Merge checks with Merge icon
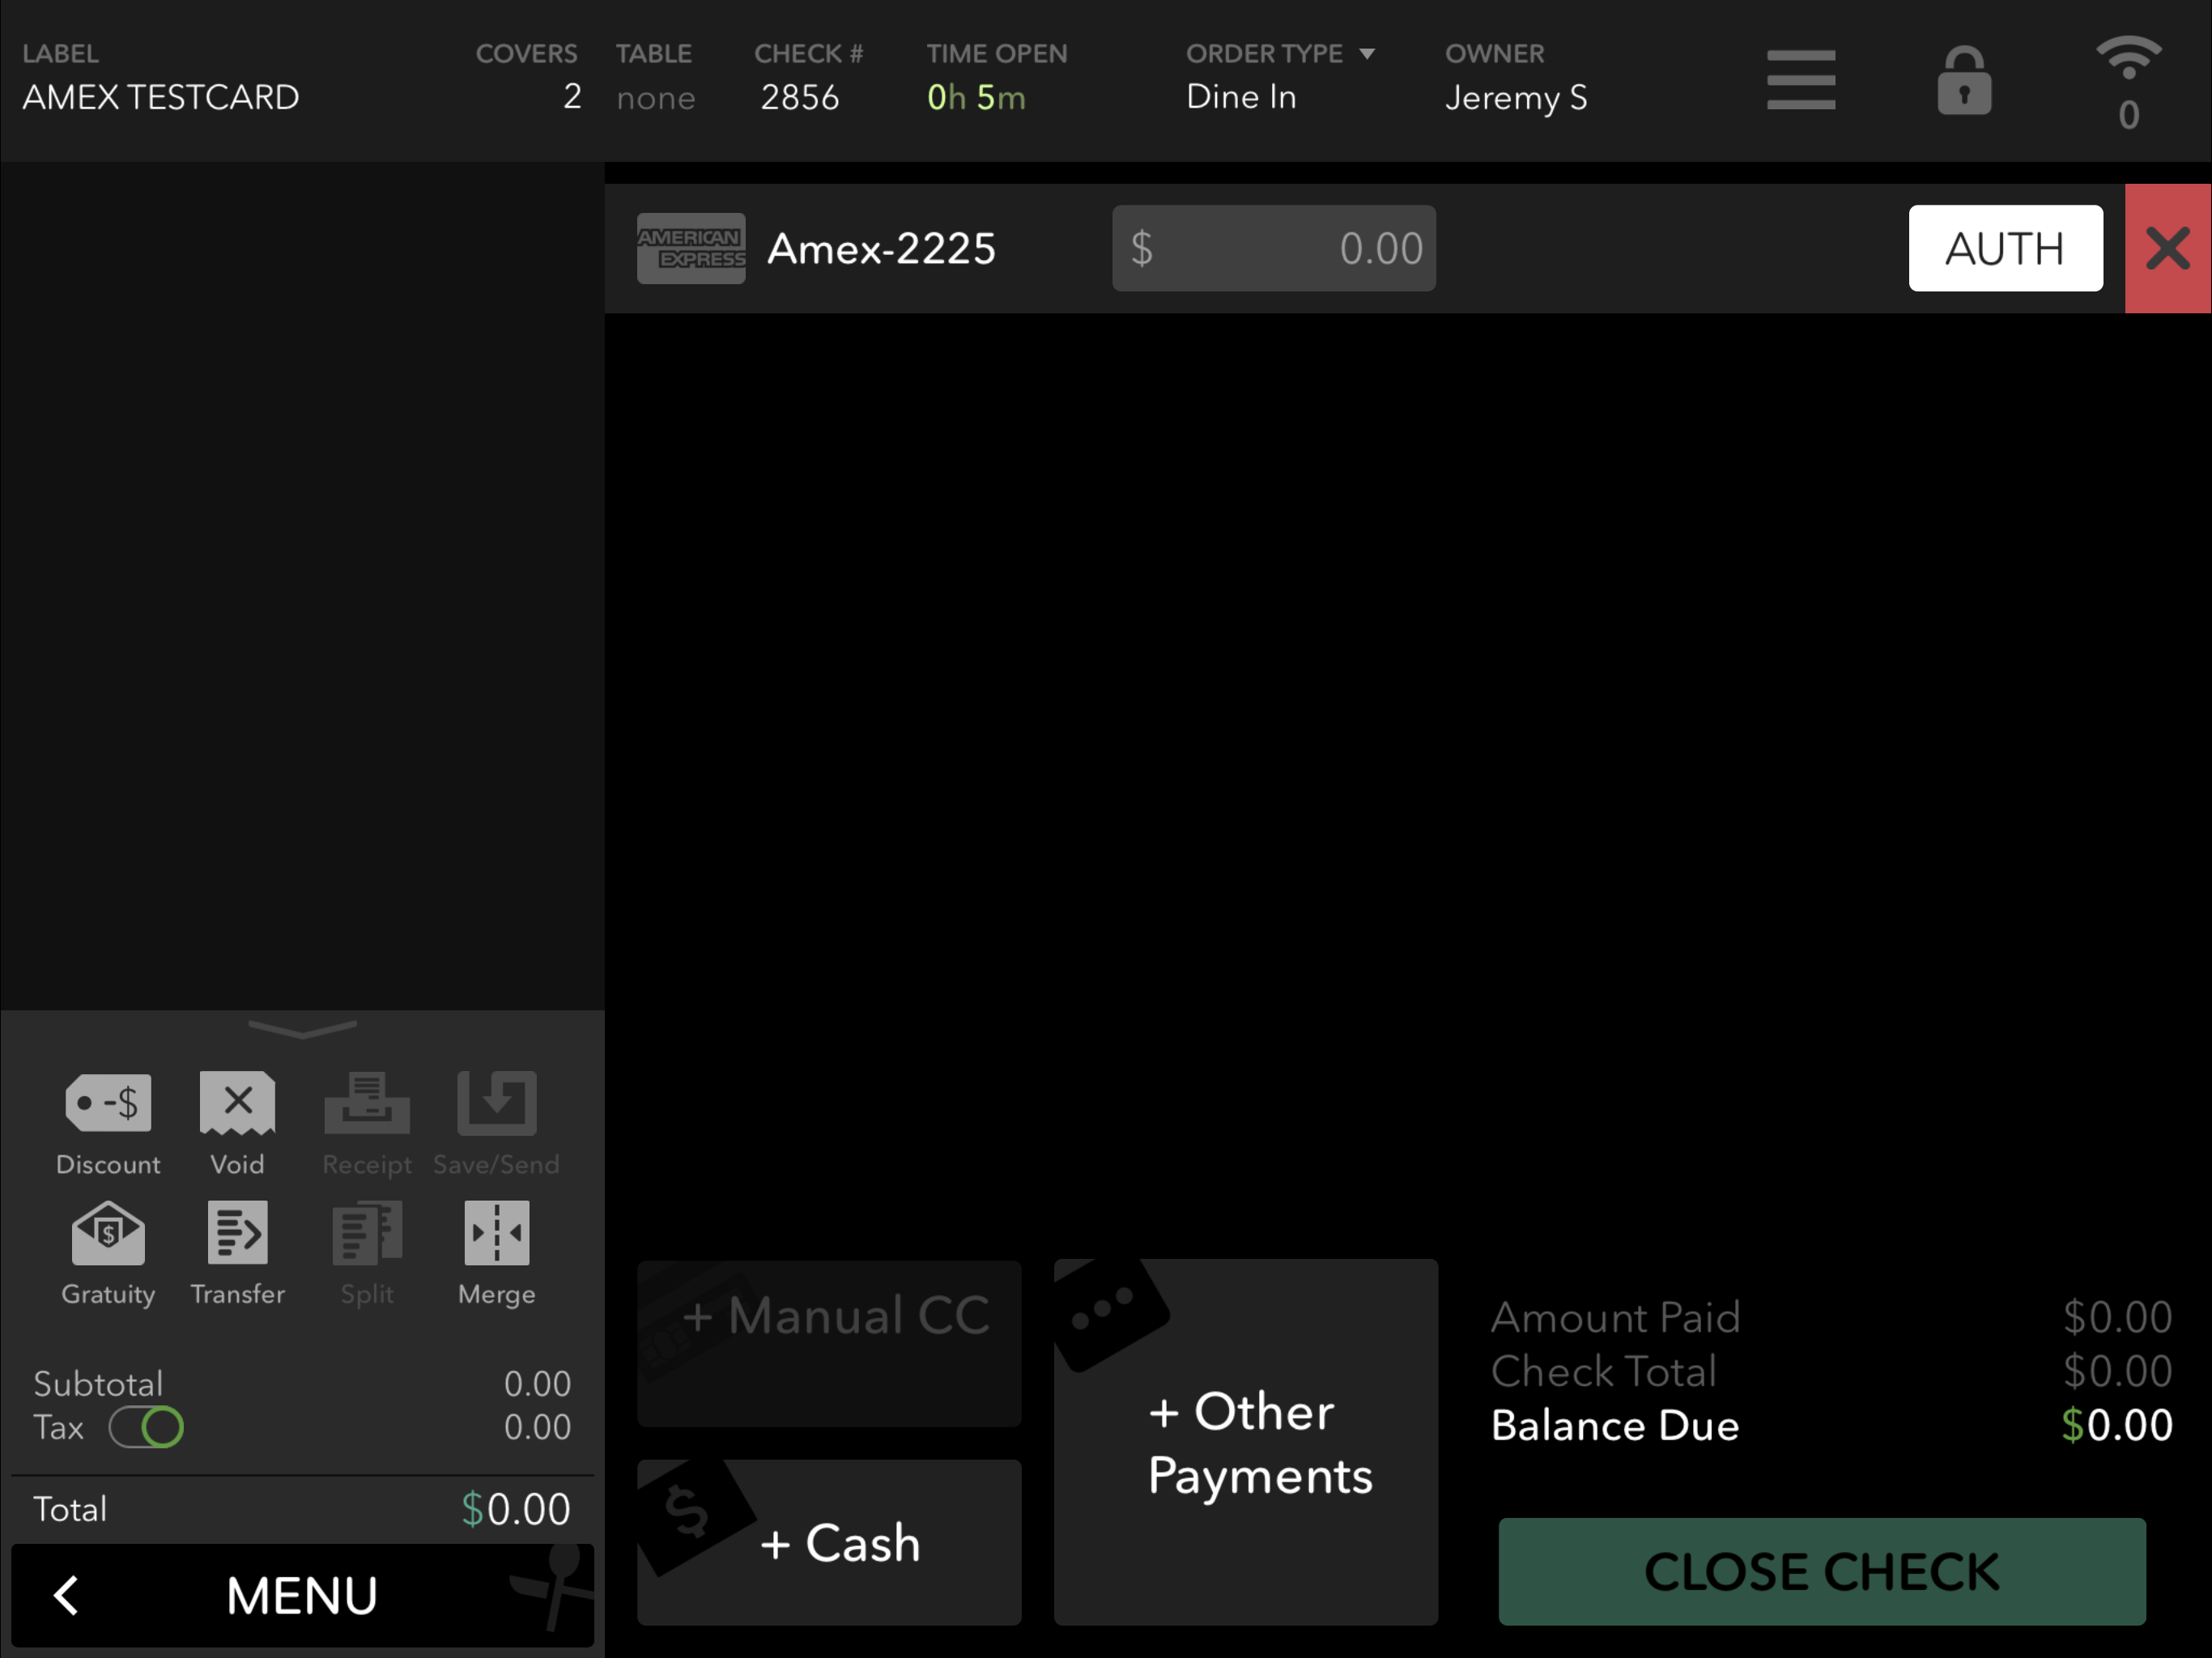Image resolution: width=2212 pixels, height=1658 pixels. tap(497, 1233)
